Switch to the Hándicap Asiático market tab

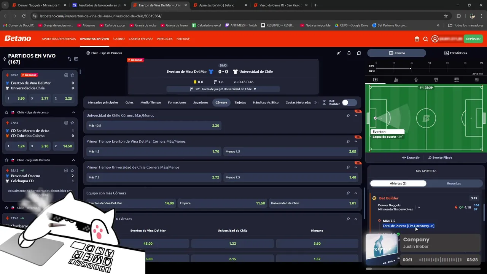(x=266, y=102)
